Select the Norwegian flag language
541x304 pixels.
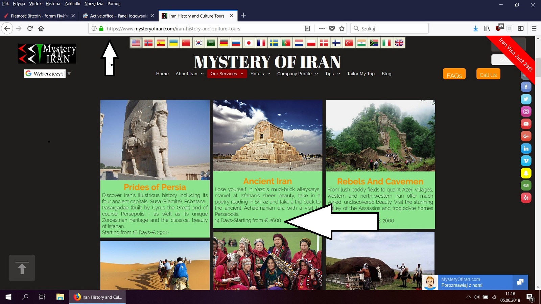pos(148,43)
